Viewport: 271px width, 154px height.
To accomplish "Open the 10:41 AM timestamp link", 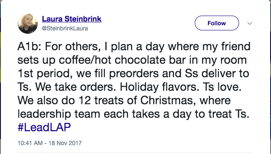I will click(30, 143).
